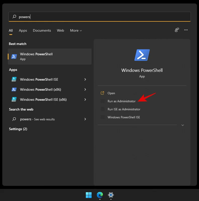
Task: Select the Windows PowerShell ISE app icon
Action: (x=14, y=79)
